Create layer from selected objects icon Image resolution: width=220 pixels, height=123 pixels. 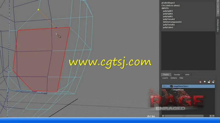(x=213, y=82)
